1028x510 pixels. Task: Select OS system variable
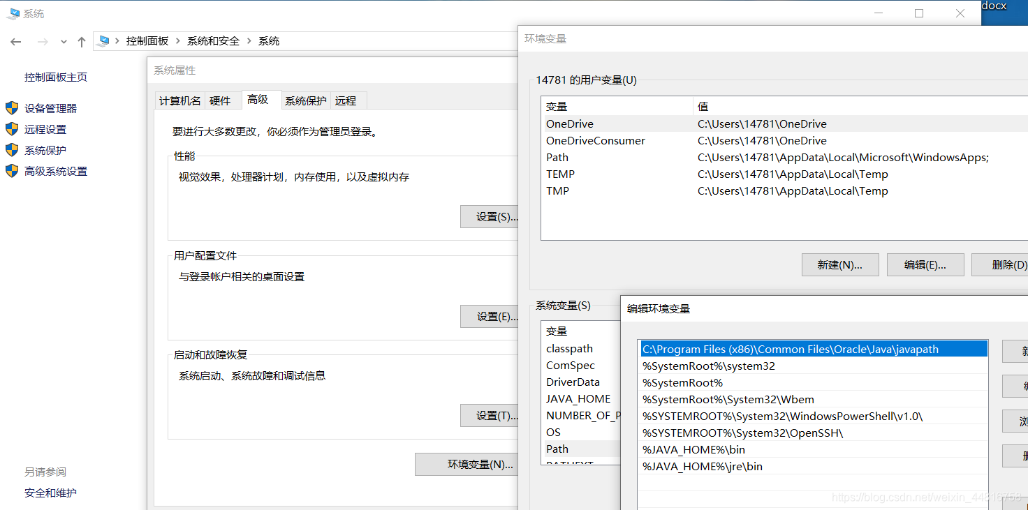pyautogui.click(x=581, y=433)
